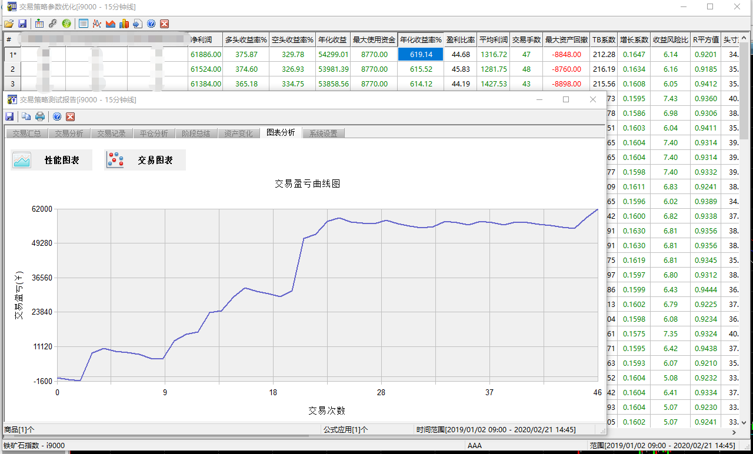753x454 pixels.
Task: Click the open folder icon in optimization toolbar
Action: (8, 24)
